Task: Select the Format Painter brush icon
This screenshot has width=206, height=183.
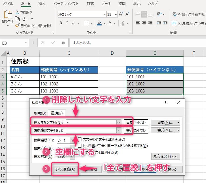Action: click(18, 26)
